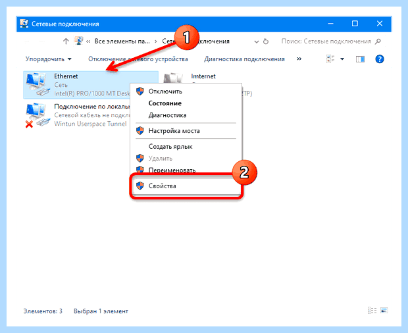Choose Отключить in the context menu
The width and height of the screenshot is (408, 333).
tap(186, 91)
